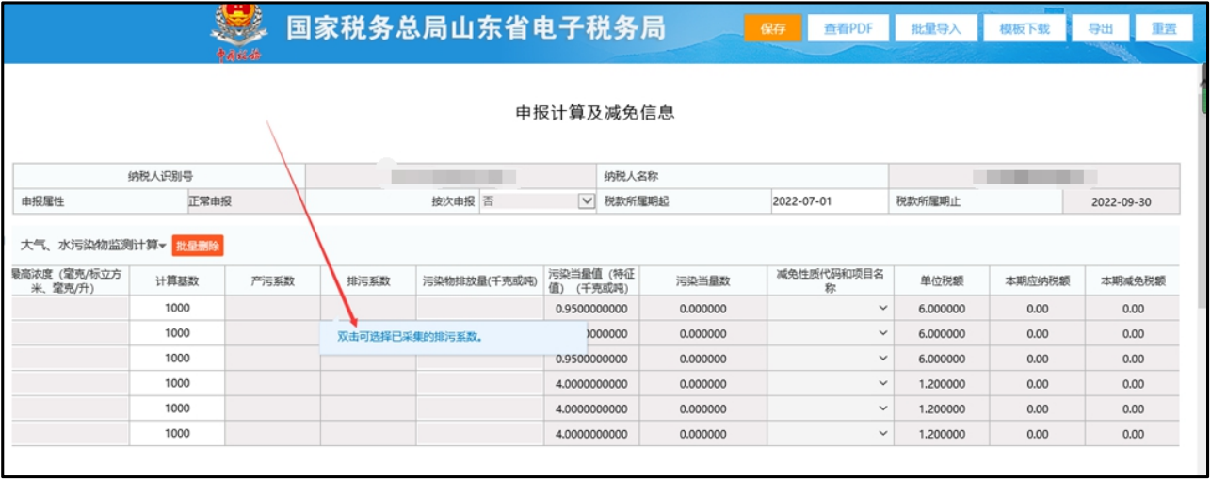Click the right-side vertical scrollbar
This screenshot has width=1211, height=480.
point(1203,188)
